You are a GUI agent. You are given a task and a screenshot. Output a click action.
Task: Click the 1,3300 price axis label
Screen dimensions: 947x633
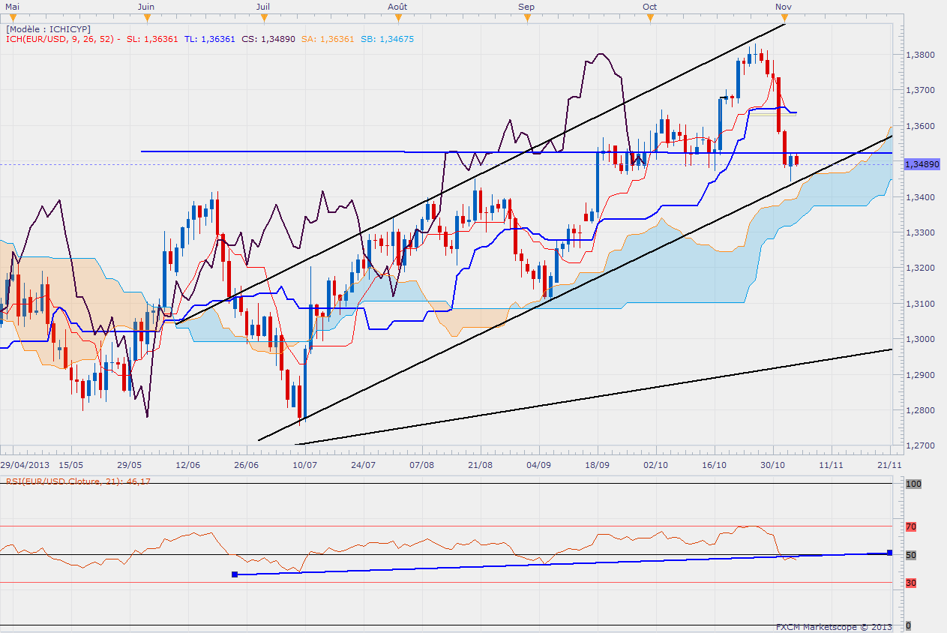point(919,232)
